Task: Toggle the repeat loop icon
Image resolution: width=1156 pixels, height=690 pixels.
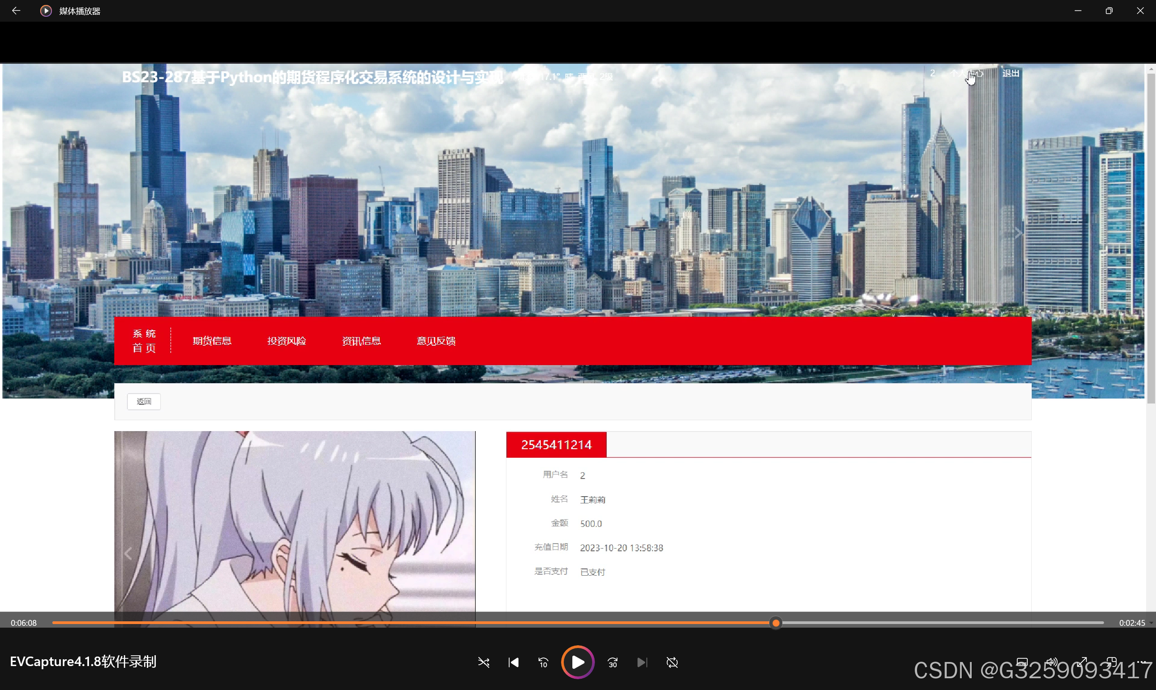Action: point(672,662)
